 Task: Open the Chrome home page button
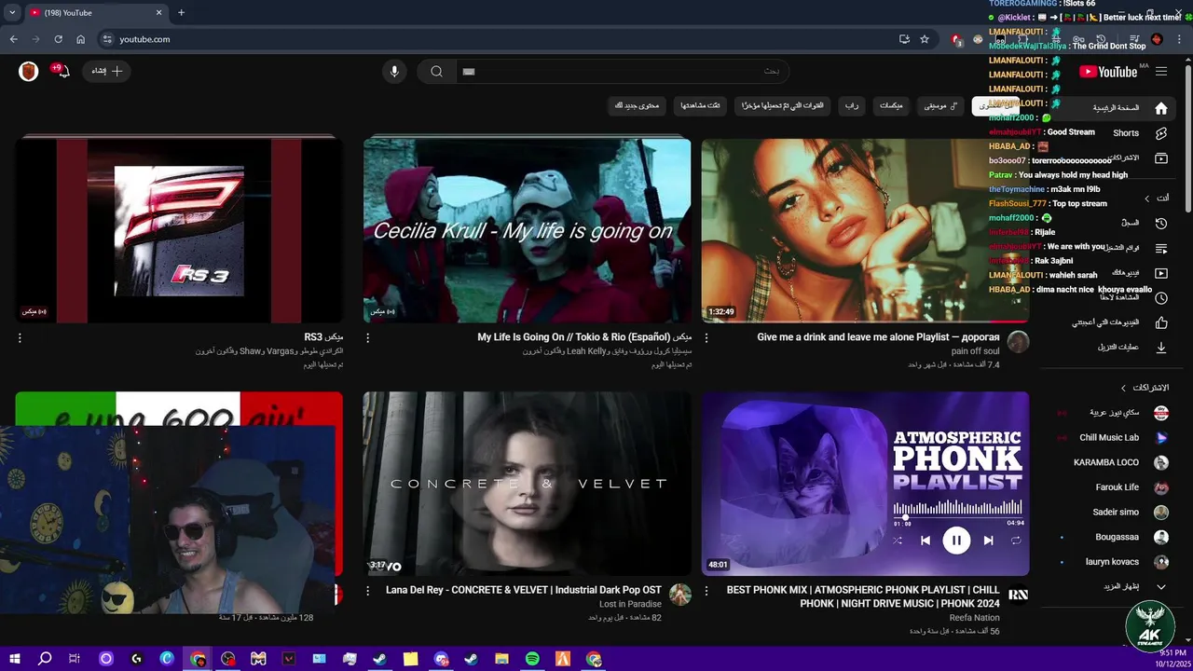point(80,39)
